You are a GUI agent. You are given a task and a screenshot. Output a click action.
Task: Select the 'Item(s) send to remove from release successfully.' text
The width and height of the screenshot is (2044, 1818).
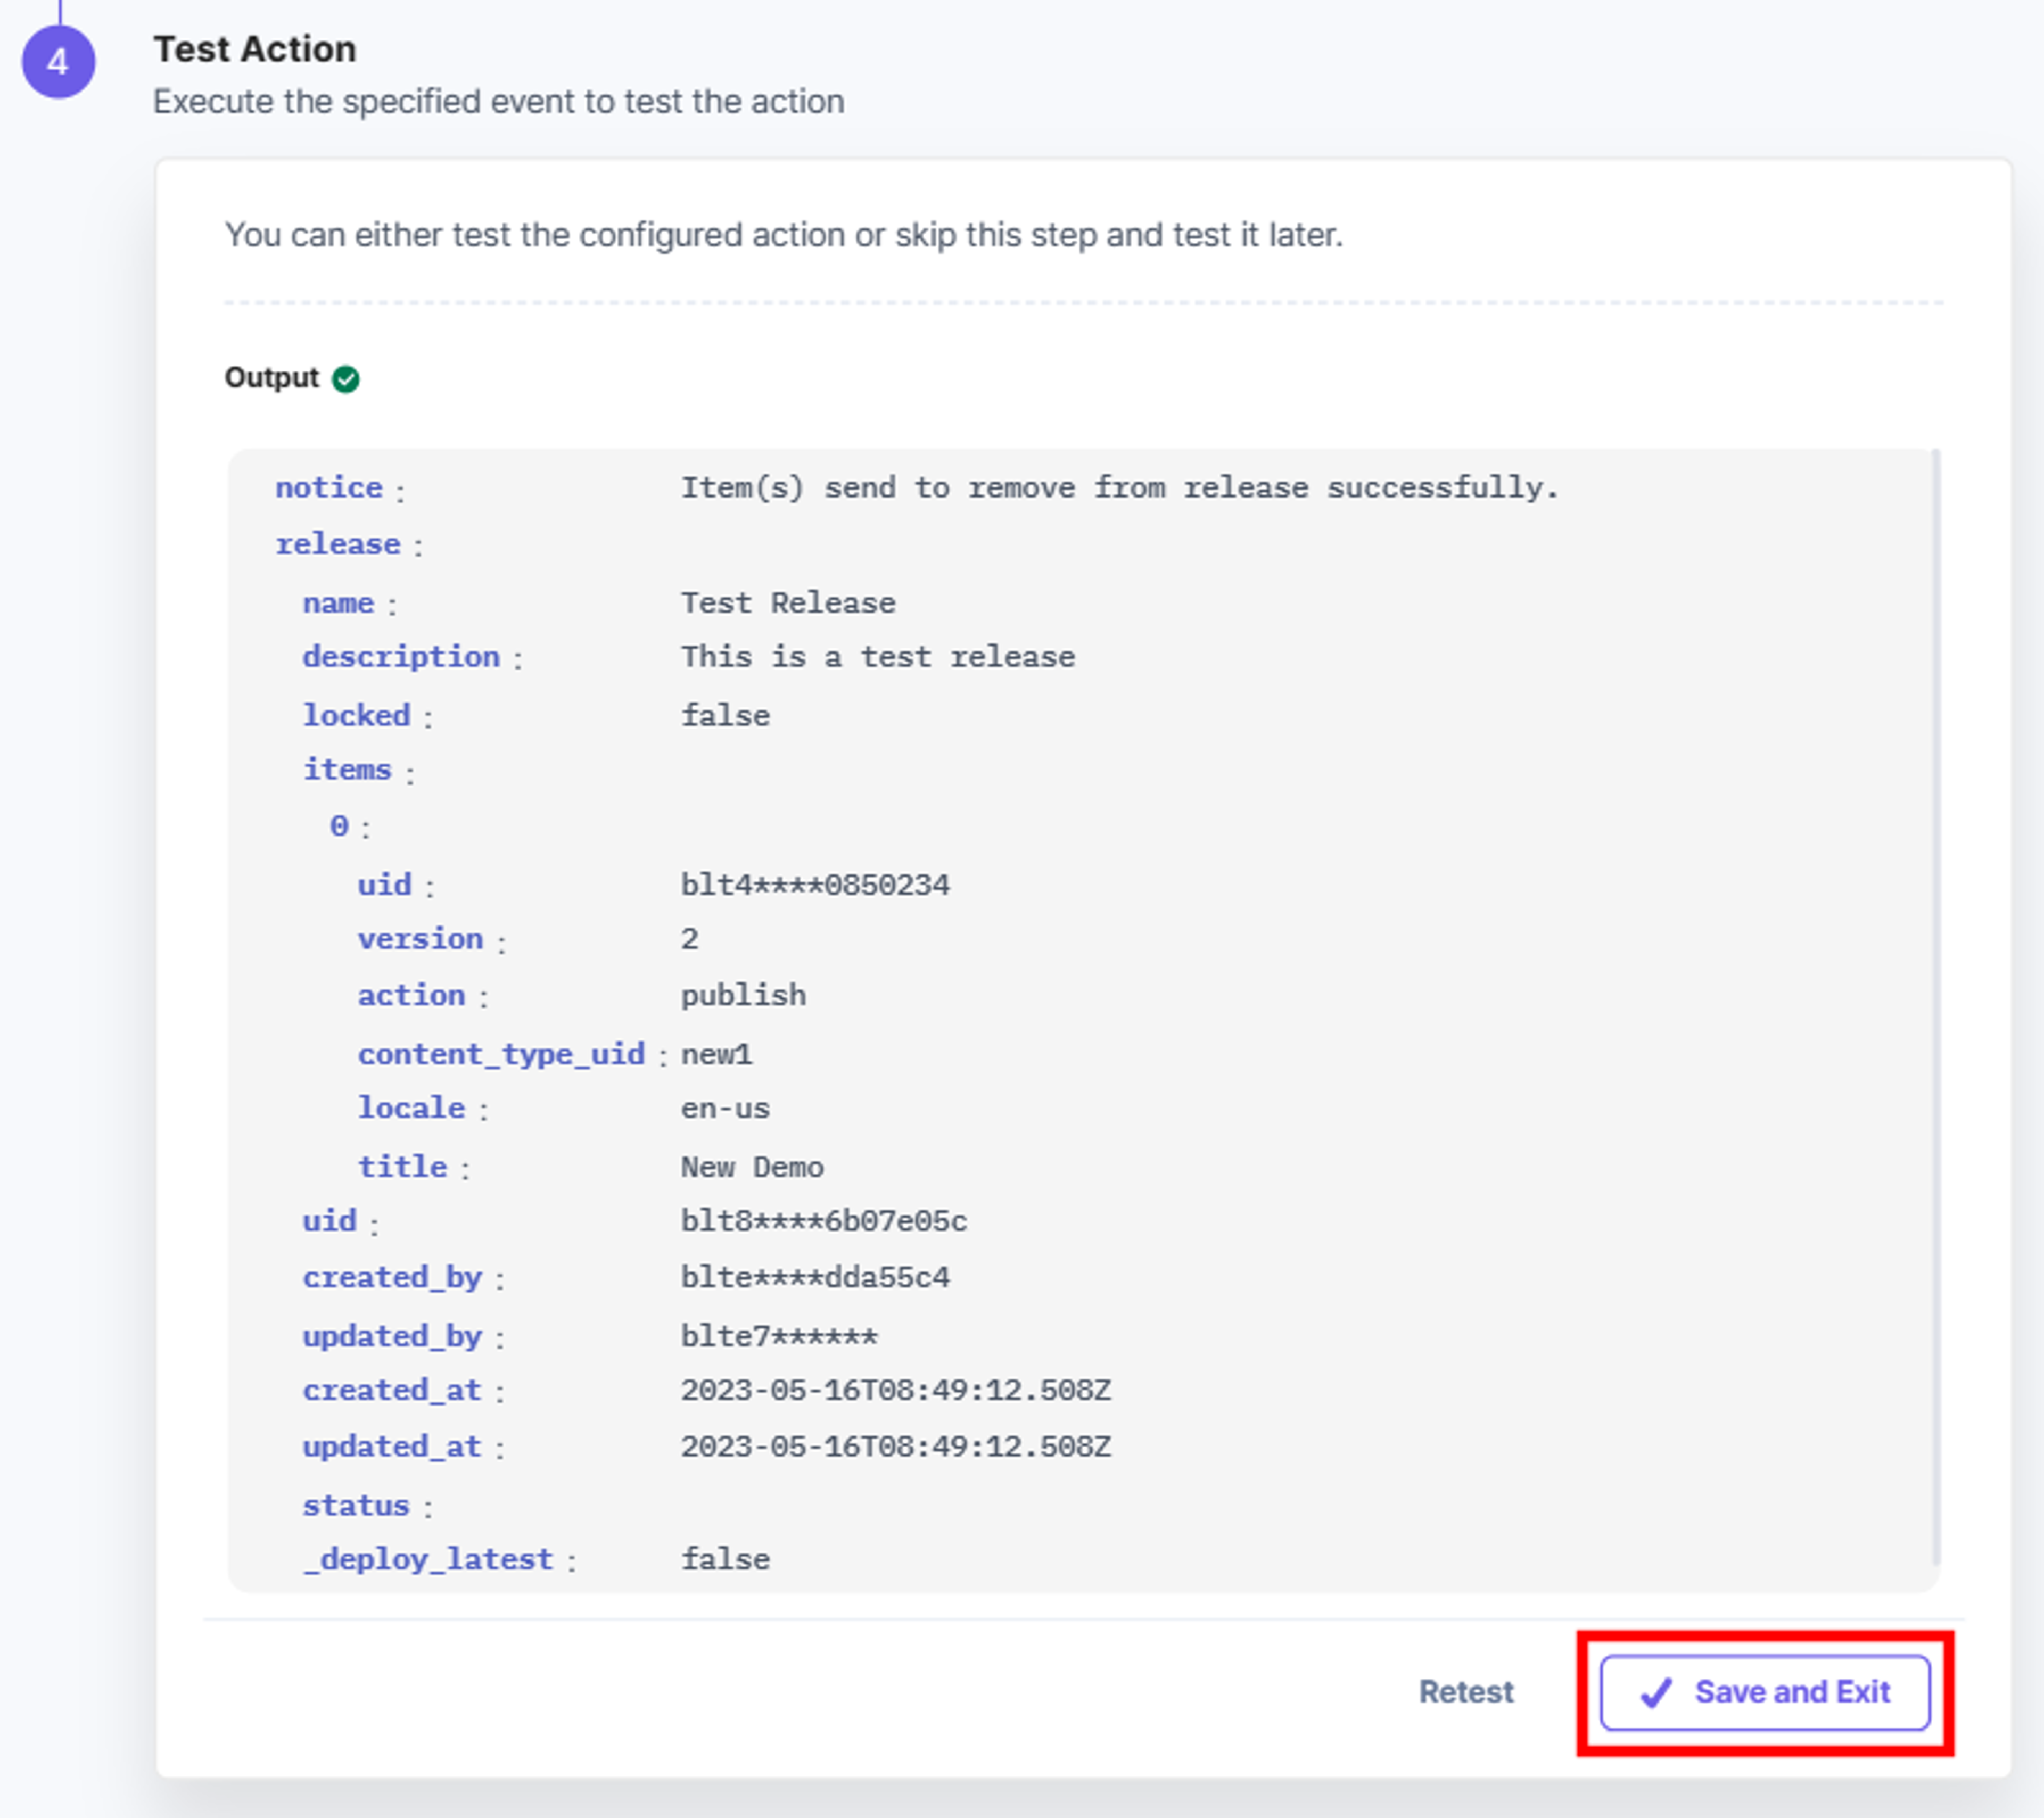[x=1119, y=488]
